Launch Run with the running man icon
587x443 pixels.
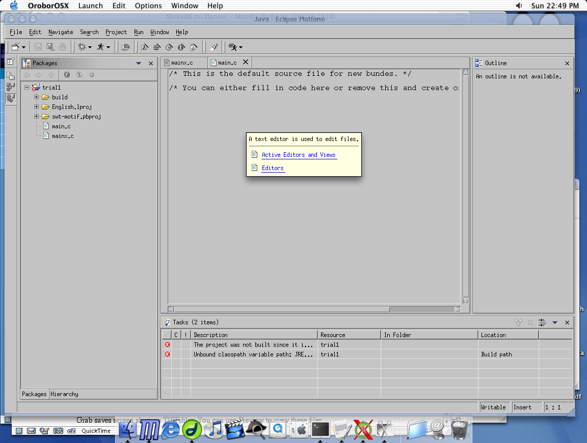pos(100,47)
